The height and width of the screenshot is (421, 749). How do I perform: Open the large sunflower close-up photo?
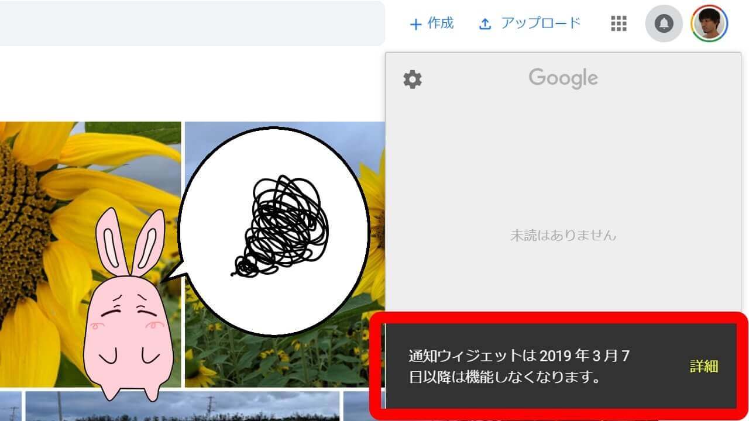pos(90,254)
